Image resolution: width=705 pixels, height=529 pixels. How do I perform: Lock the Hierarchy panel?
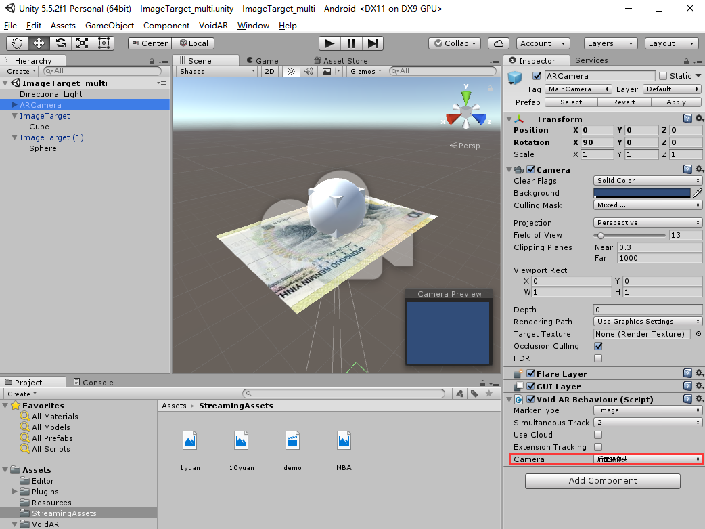152,61
